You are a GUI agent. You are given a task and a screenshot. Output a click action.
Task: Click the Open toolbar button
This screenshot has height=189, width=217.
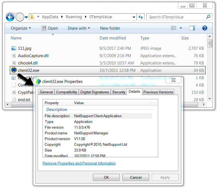click(50, 28)
